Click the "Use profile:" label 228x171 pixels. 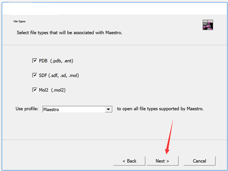click(x=27, y=109)
